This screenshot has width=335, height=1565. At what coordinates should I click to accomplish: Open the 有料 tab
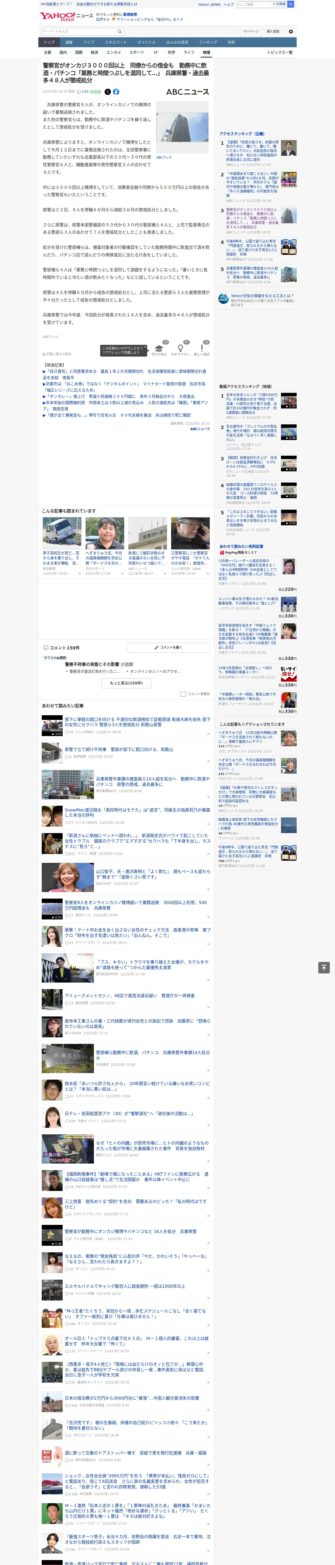click(x=231, y=43)
